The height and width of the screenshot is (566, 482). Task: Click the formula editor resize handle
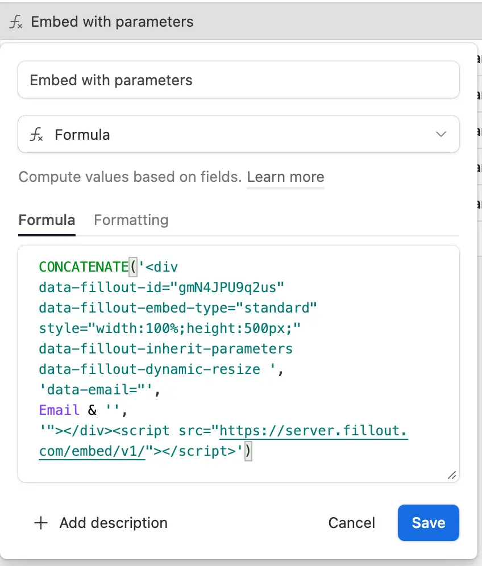[x=452, y=475]
